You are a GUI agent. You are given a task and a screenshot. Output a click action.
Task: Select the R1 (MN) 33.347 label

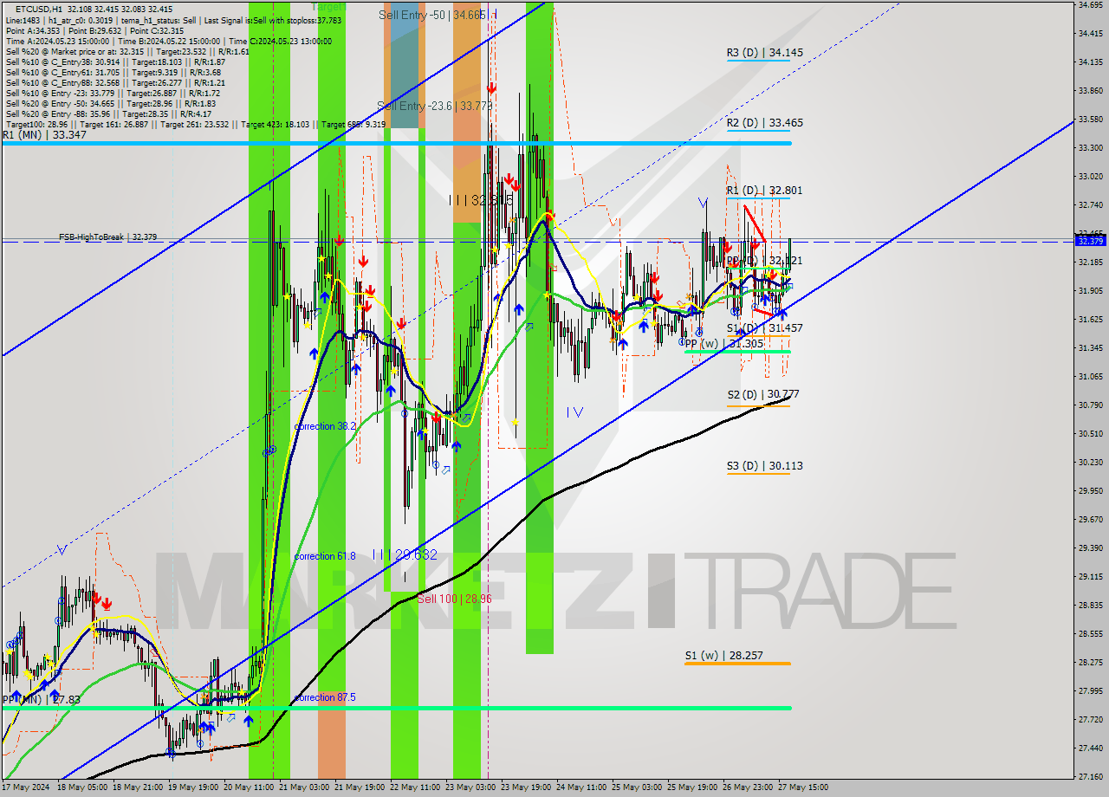coord(44,135)
